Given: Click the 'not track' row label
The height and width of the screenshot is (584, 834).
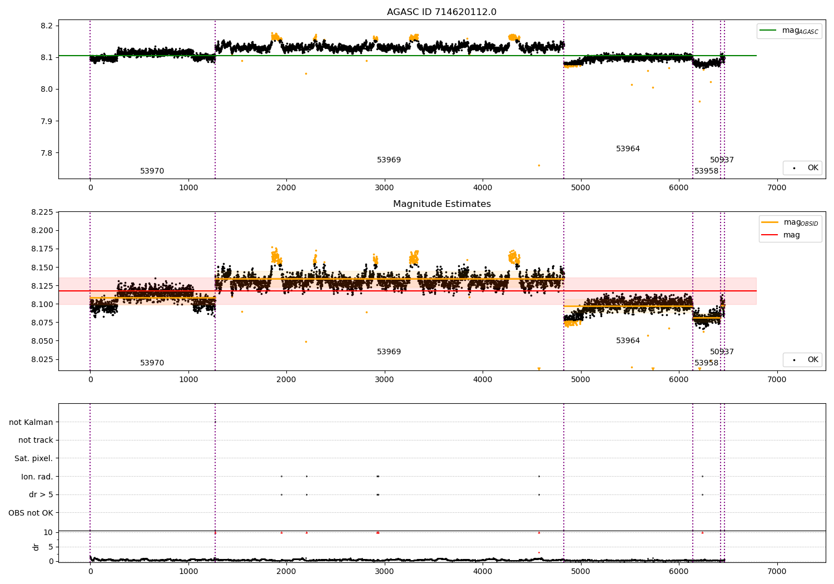Looking at the screenshot, I should (36, 440).
